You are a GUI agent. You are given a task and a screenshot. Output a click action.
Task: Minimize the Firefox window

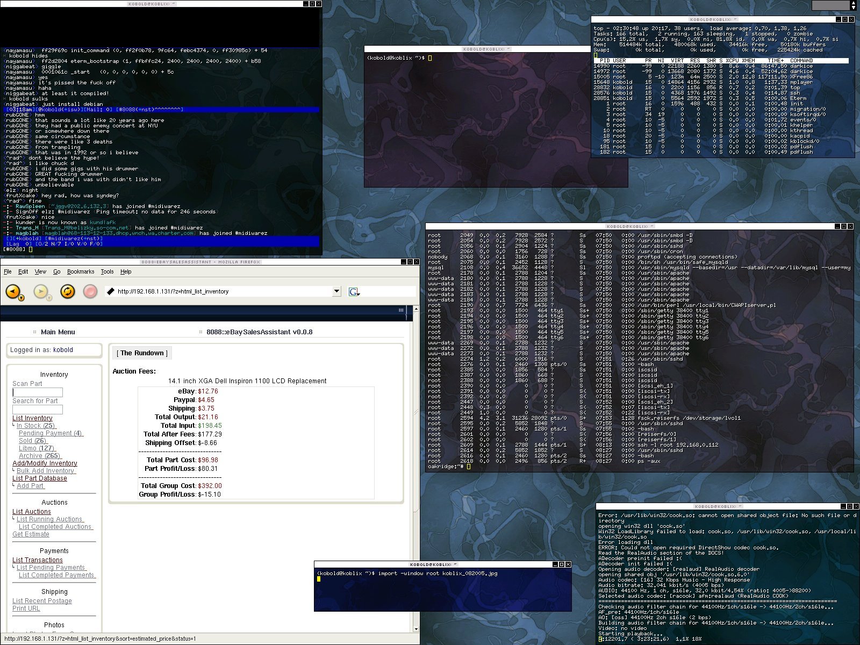[x=403, y=262]
